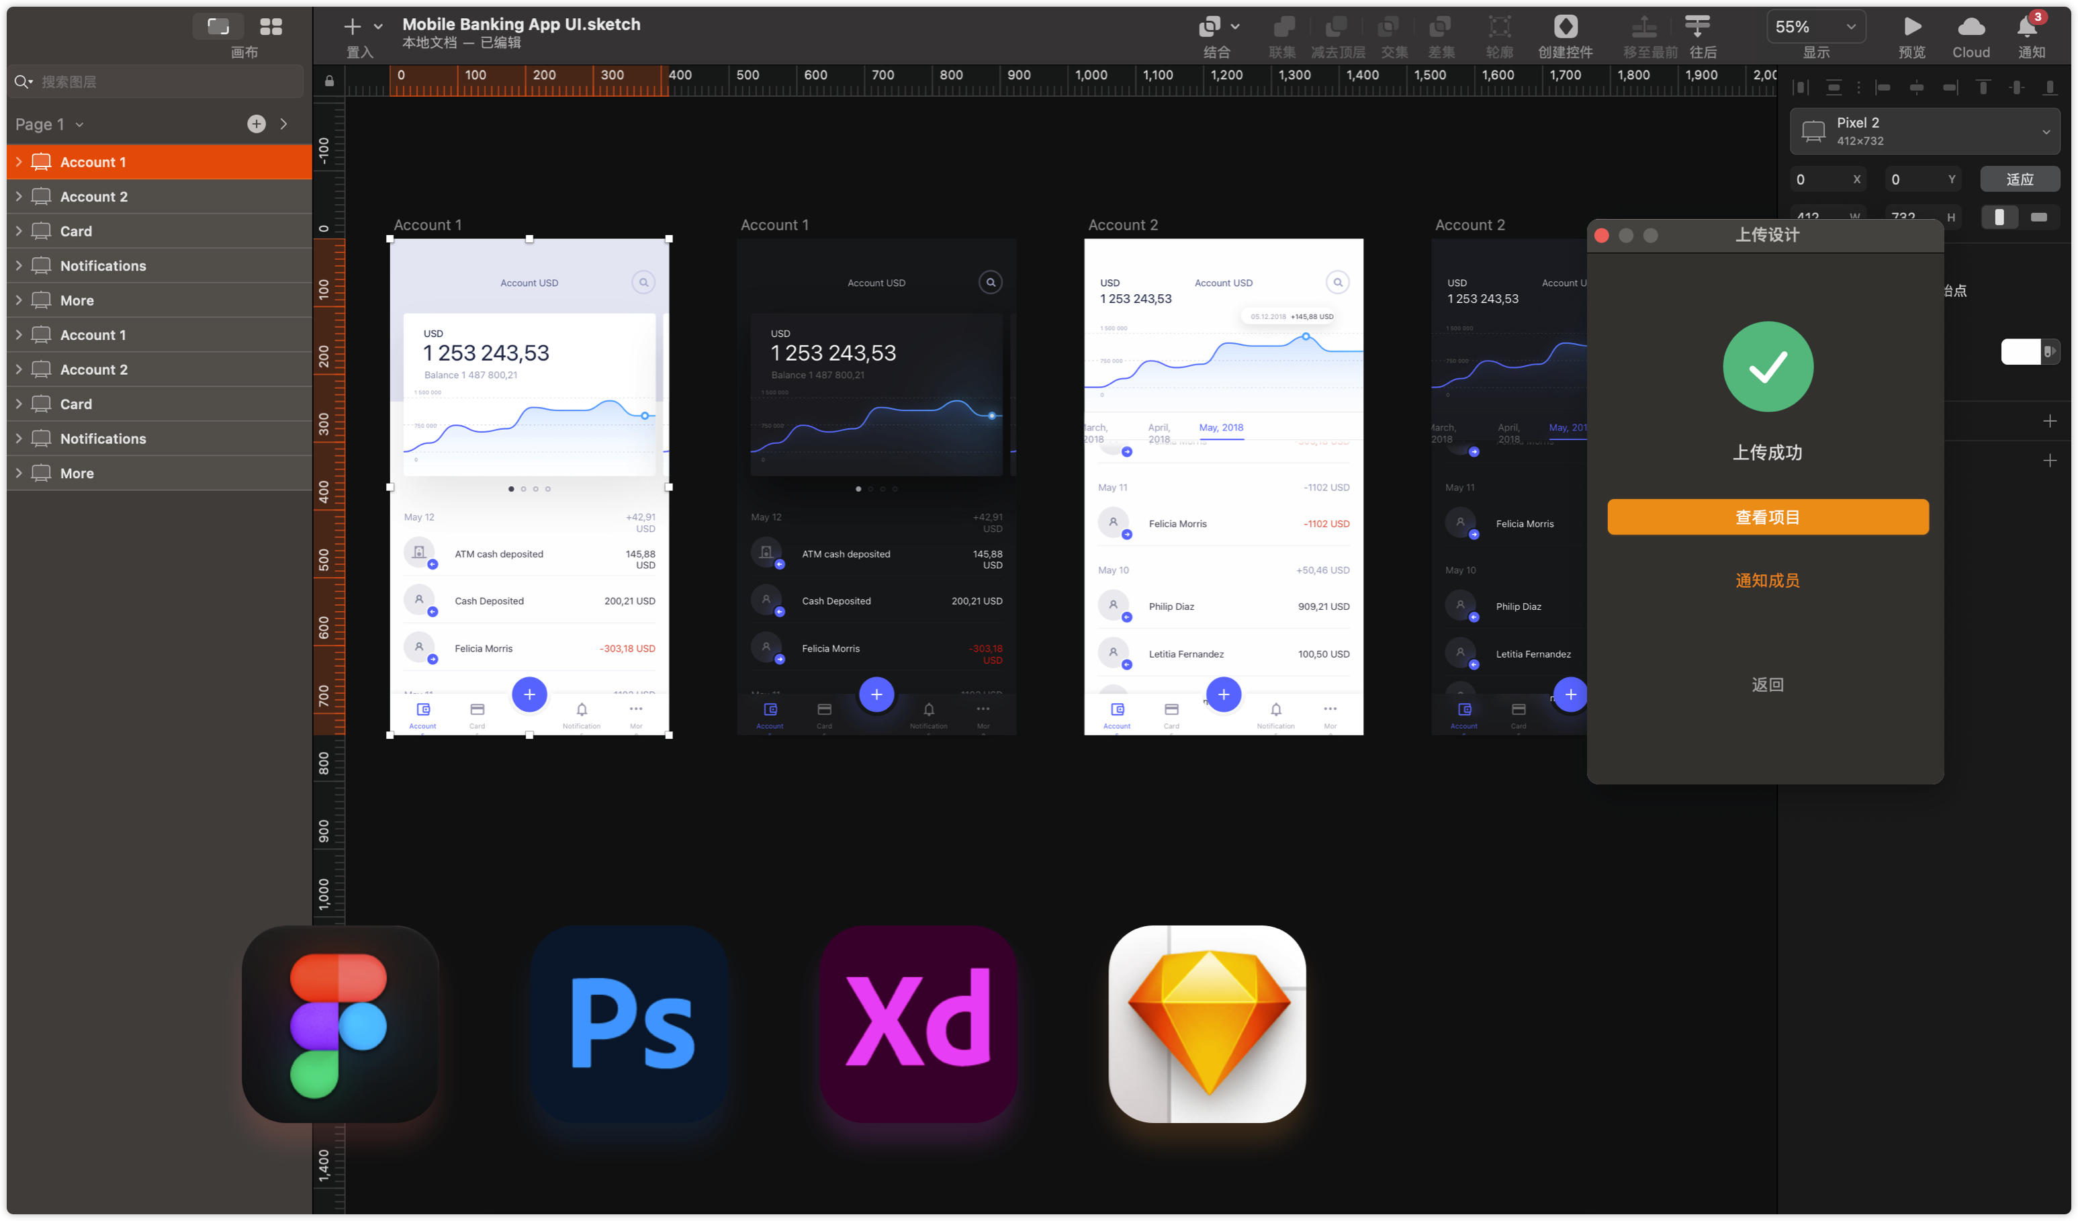Toggle the ruler lock icon
Viewport: 2078px width, 1221px height.
click(329, 81)
